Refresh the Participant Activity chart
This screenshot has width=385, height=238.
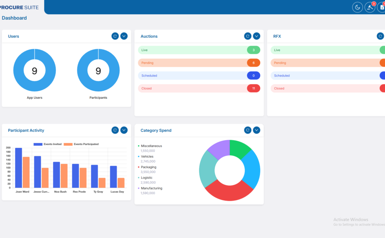(115, 130)
